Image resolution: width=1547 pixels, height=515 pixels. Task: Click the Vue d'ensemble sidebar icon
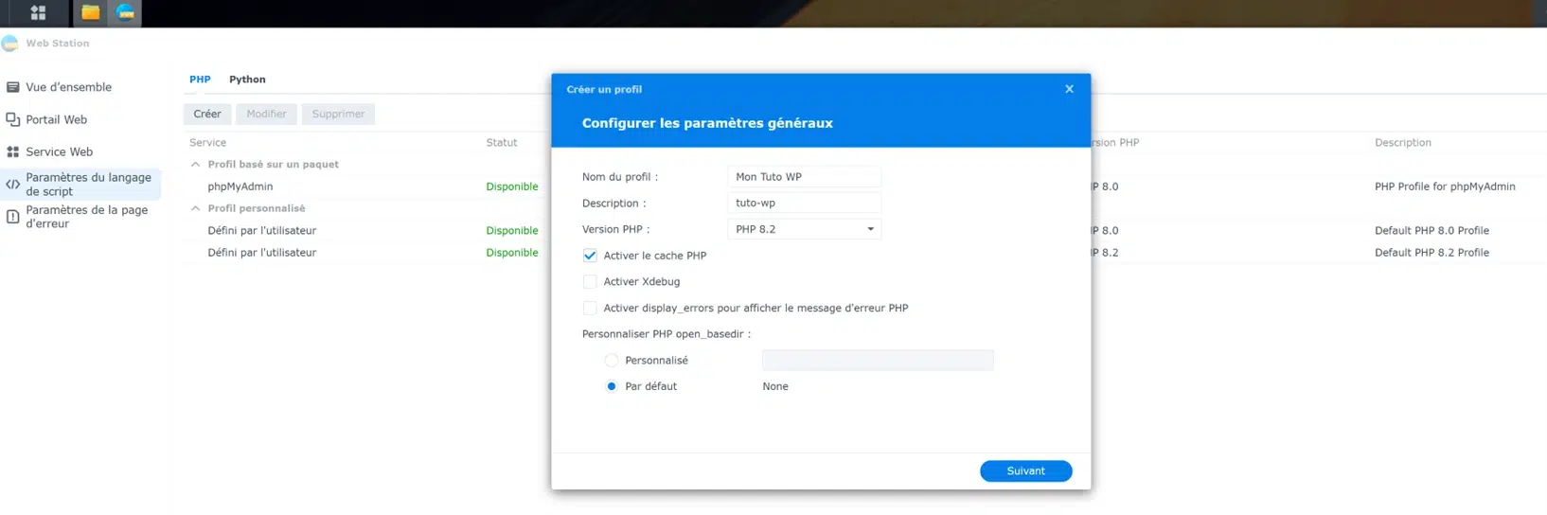tap(13, 87)
